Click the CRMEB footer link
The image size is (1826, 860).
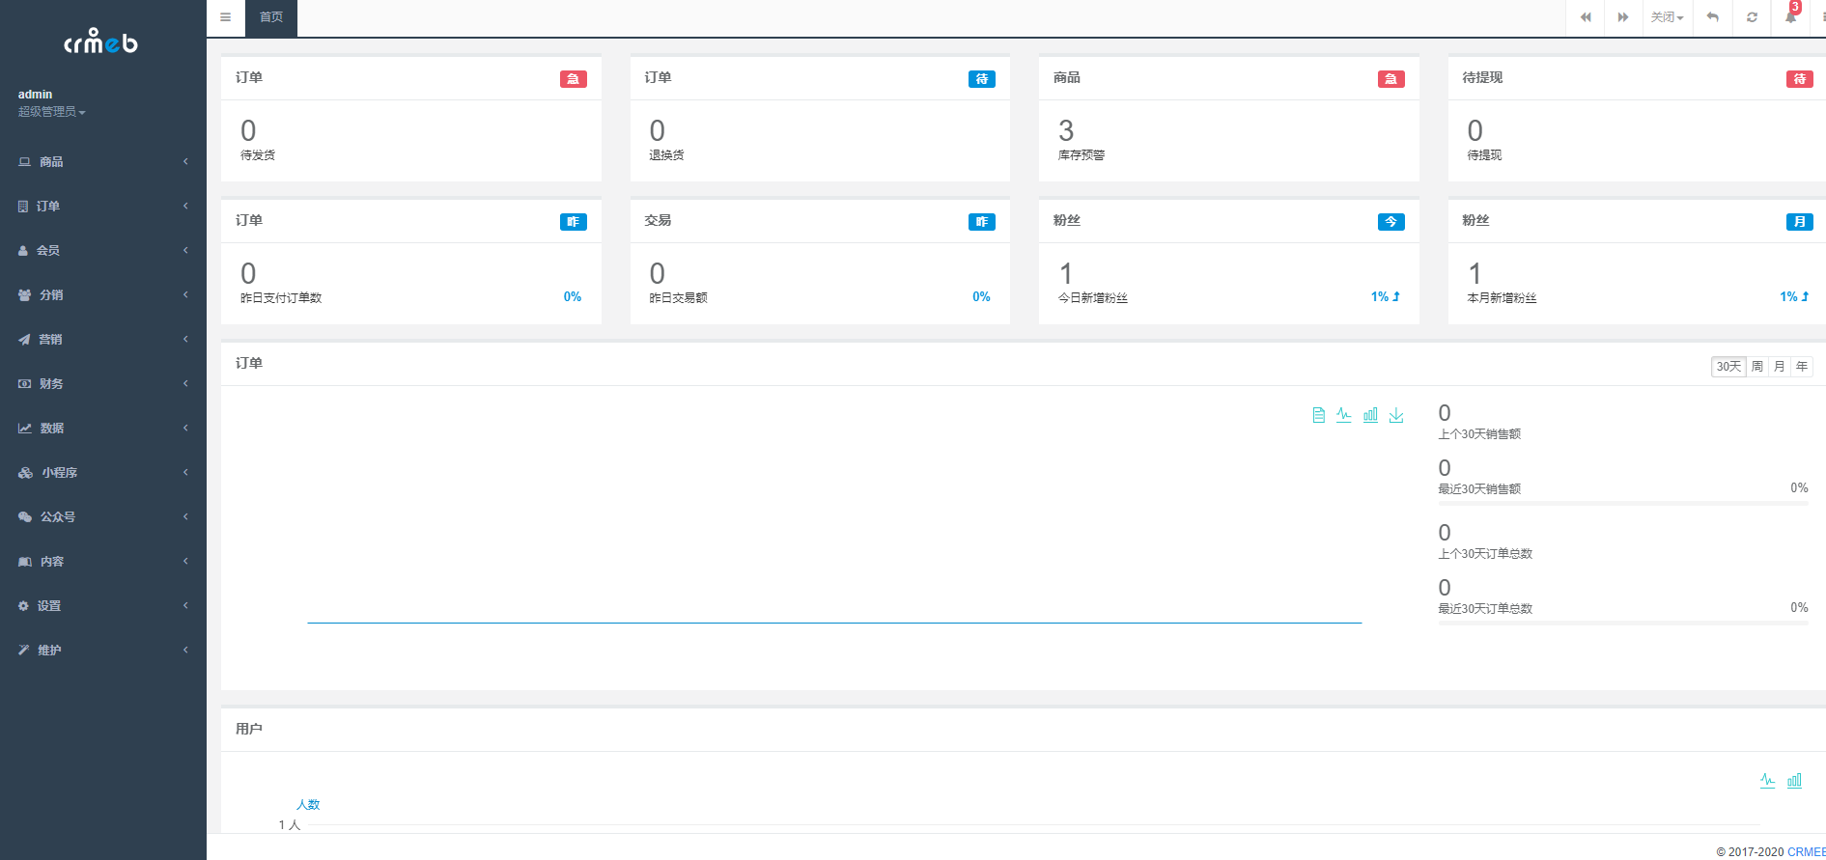pos(1806,851)
